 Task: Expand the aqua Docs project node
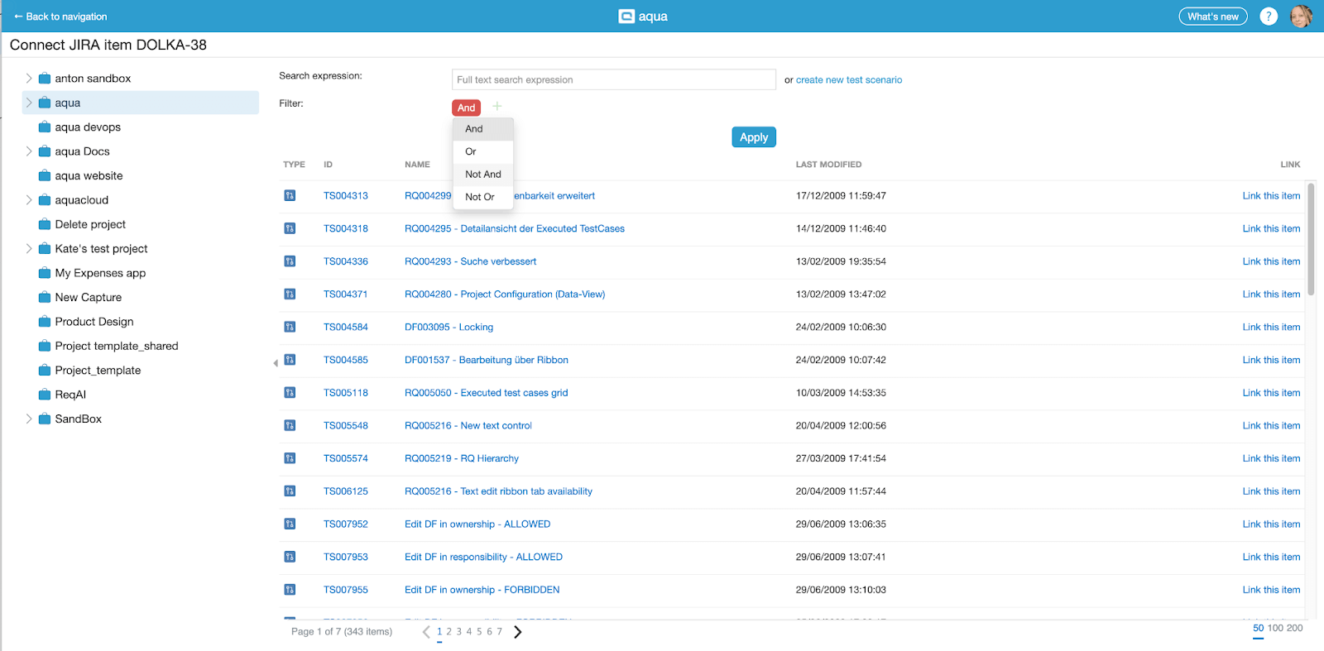tap(29, 151)
